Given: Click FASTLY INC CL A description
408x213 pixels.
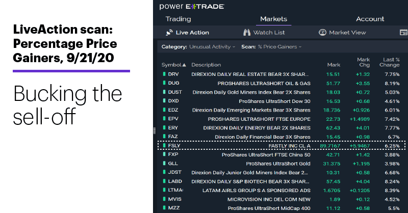Looking at the screenshot, I should [289, 146].
